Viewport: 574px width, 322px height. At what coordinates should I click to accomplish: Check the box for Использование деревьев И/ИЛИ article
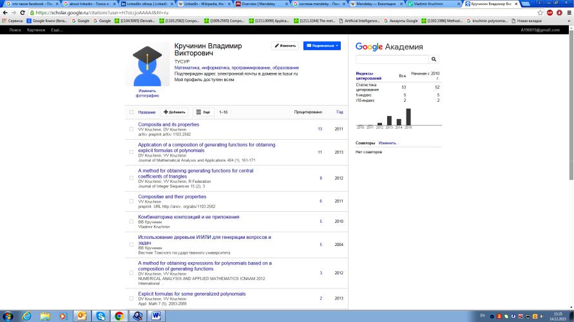(x=131, y=245)
